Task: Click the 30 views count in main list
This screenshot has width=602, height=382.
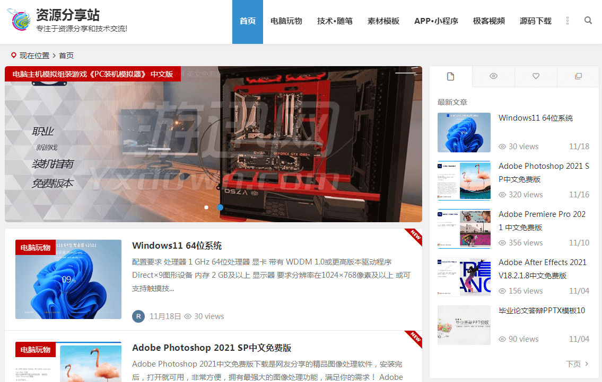Action: point(209,316)
